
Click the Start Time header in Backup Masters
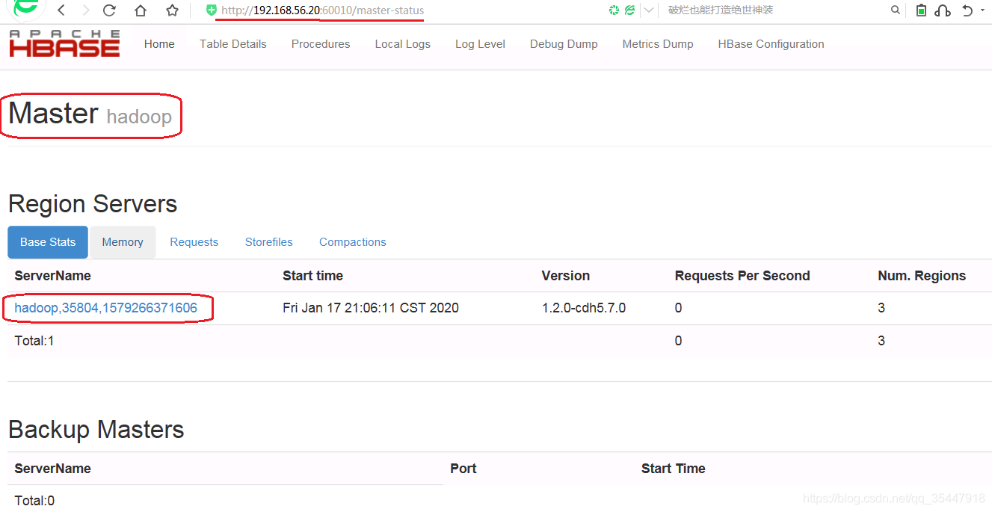click(674, 469)
